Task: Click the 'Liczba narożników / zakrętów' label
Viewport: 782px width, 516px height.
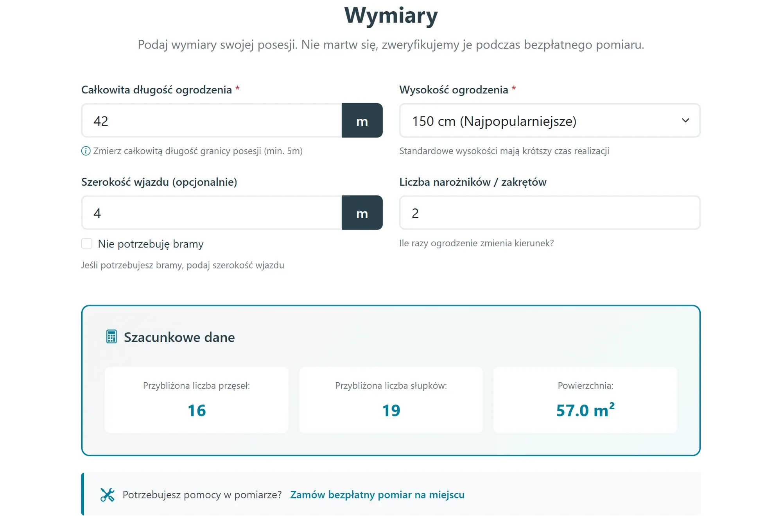Action: pos(473,182)
